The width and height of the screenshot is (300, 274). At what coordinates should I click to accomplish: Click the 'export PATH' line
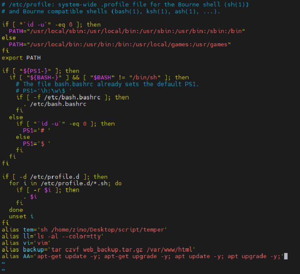[x=21, y=57]
